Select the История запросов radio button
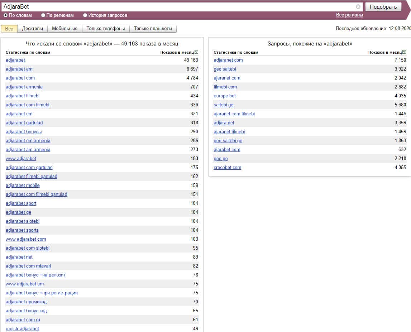The image size is (411, 332). coord(85,15)
